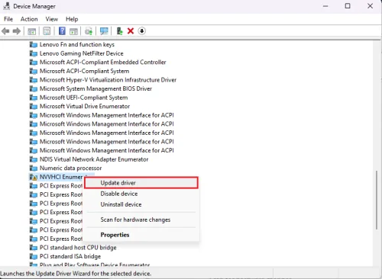Open Properties from the context menu
The width and height of the screenshot is (382, 279).
pos(141,235)
